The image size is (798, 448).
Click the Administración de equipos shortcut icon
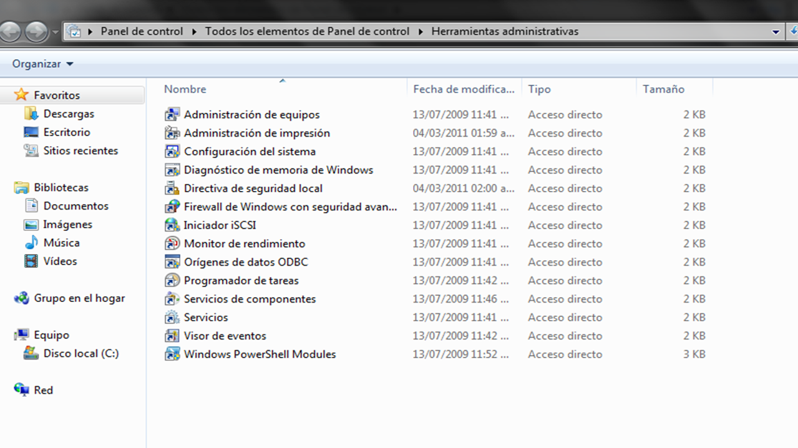pyautogui.click(x=172, y=115)
